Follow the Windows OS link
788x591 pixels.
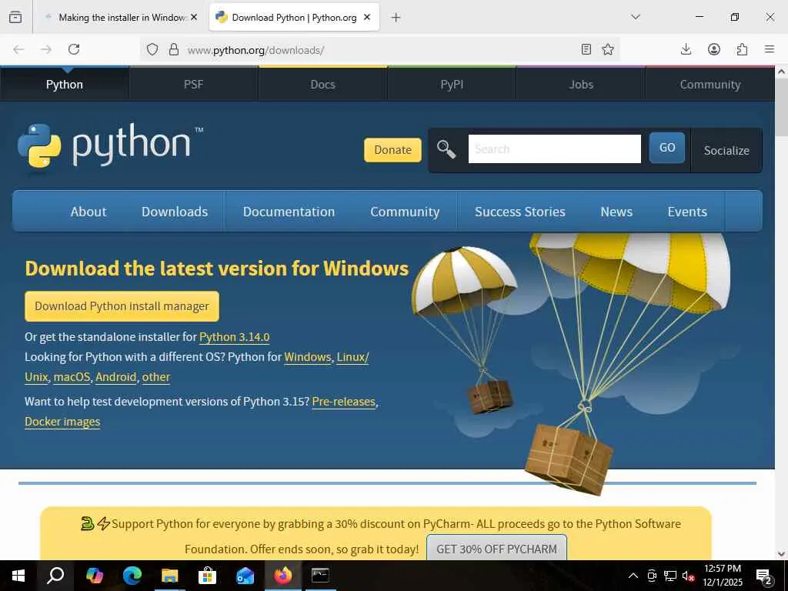(x=308, y=357)
